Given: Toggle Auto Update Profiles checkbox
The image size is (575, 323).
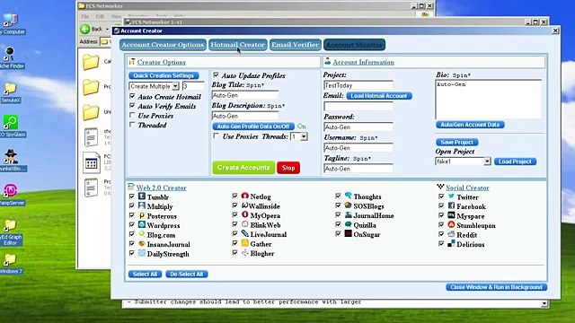Looking at the screenshot, I should pos(216,75).
